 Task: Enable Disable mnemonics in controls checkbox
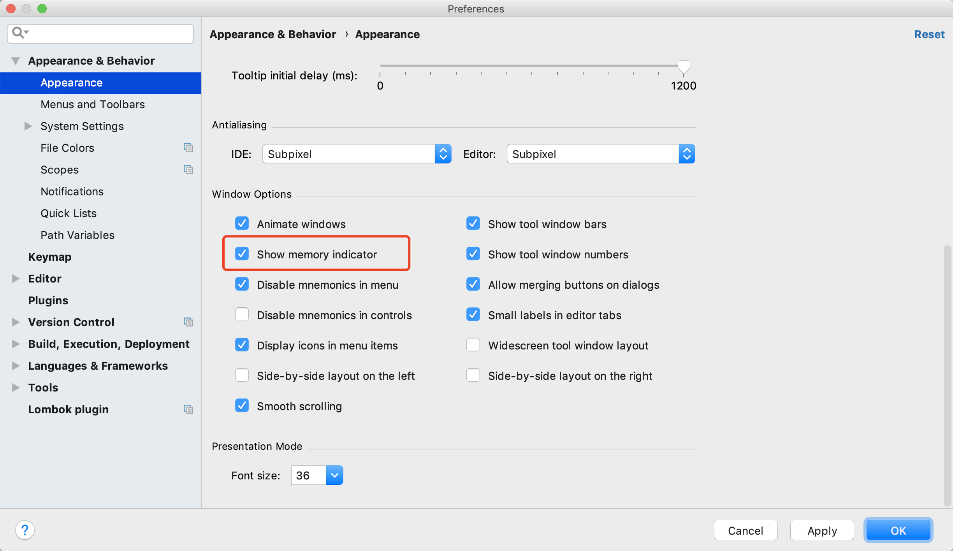tap(242, 314)
